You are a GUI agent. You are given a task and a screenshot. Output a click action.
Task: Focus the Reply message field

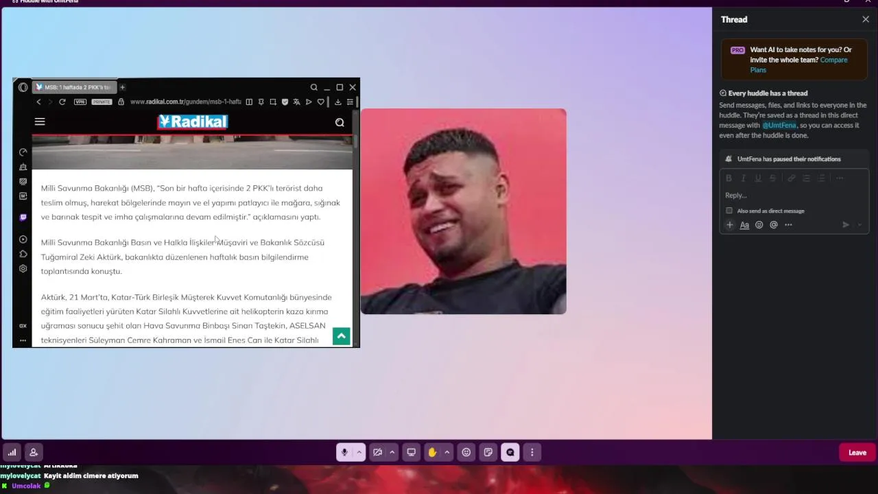pyautogui.click(x=794, y=196)
